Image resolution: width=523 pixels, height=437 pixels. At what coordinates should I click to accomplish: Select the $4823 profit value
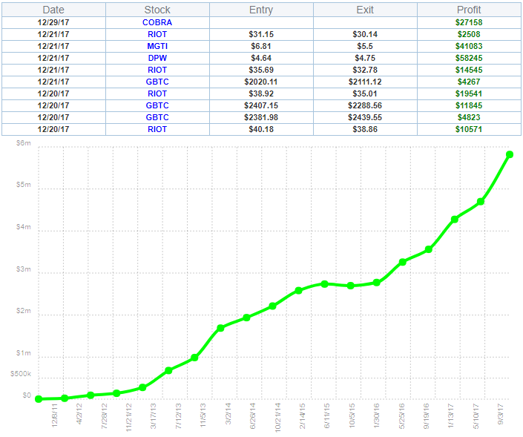(469, 117)
